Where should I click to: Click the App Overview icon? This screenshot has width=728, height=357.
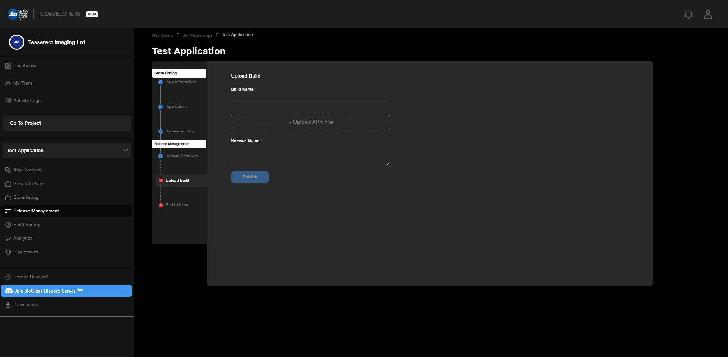click(x=8, y=170)
